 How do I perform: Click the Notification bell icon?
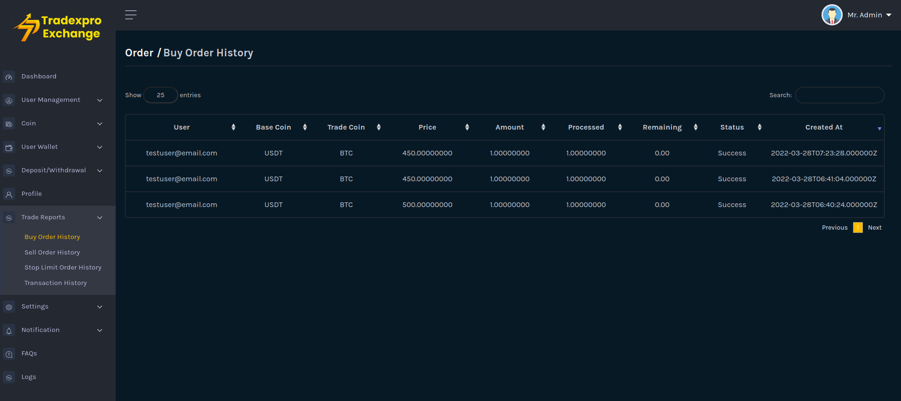9,331
